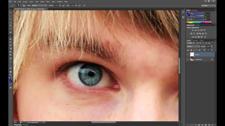Image resolution: width=225 pixels, height=126 pixels.
Task: Add a Levels adjustment
Action: point(195,30)
